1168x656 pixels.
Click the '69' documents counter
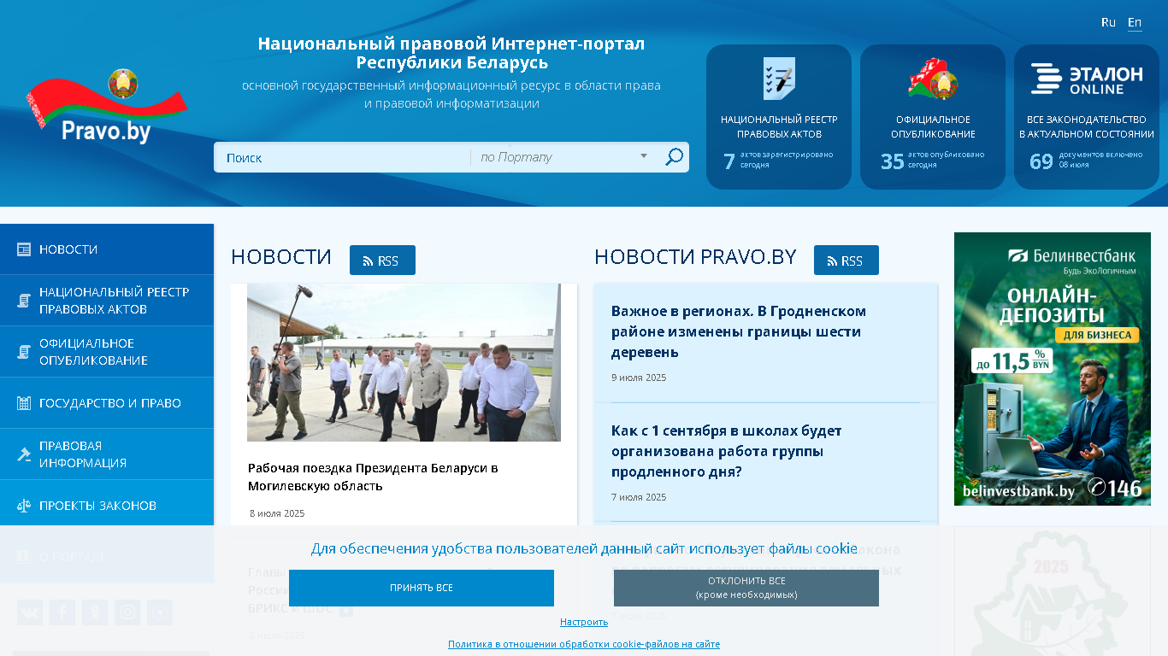(1041, 161)
